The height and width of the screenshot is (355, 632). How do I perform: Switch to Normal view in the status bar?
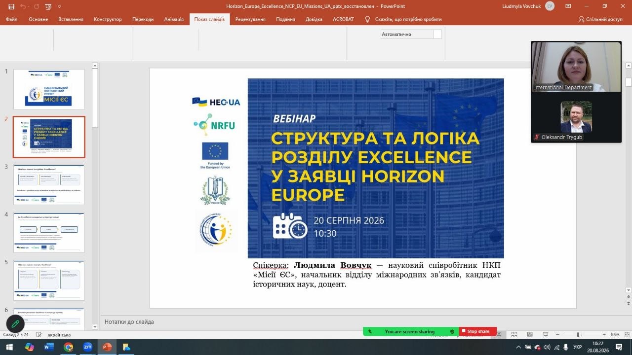click(x=499, y=335)
